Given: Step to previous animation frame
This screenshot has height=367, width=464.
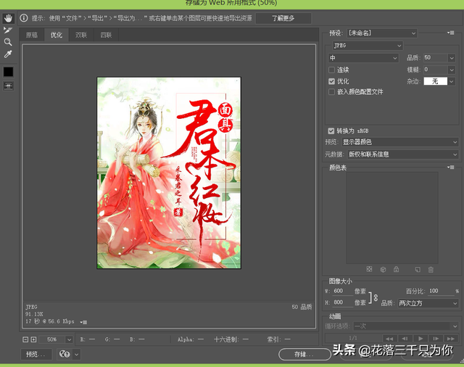Looking at the screenshot, I should point(405,338).
